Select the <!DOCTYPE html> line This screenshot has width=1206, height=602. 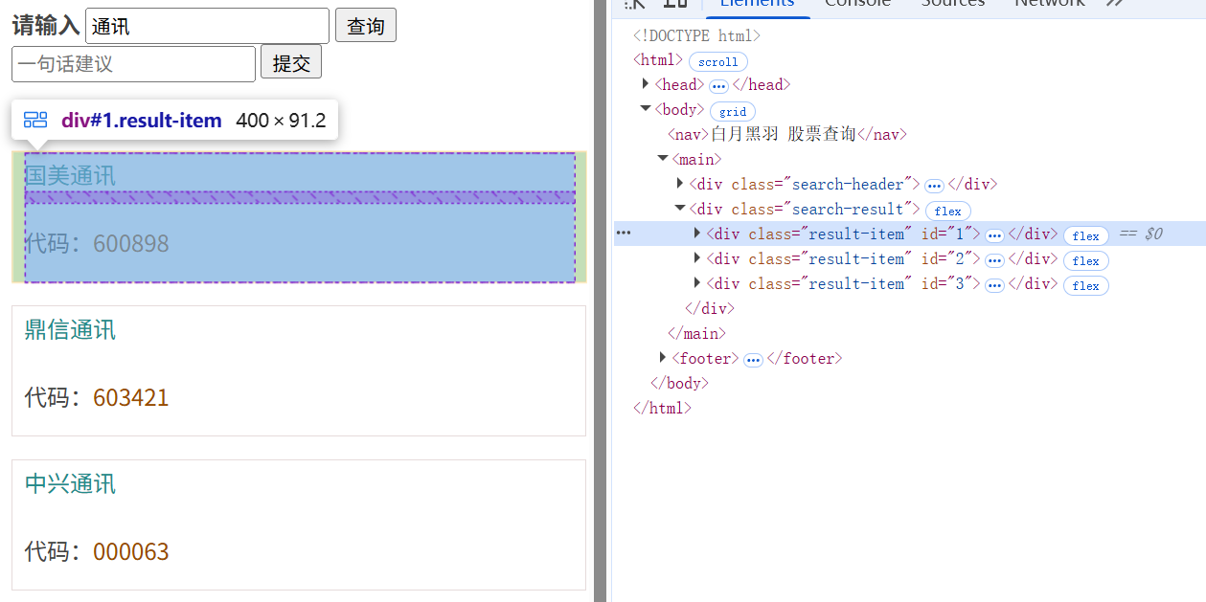coord(696,35)
